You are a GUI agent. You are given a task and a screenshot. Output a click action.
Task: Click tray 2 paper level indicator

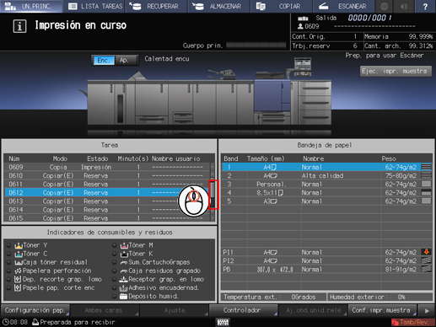click(426, 175)
